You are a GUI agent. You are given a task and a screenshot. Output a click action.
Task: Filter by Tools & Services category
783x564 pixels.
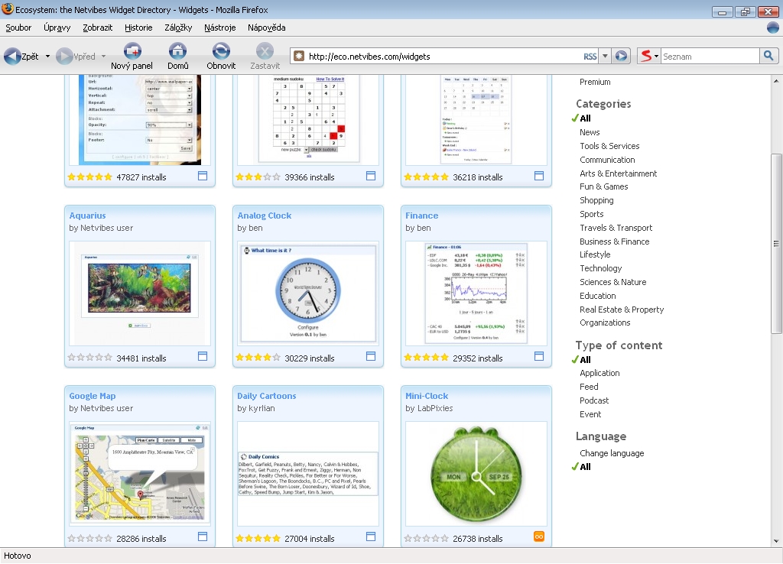(609, 146)
